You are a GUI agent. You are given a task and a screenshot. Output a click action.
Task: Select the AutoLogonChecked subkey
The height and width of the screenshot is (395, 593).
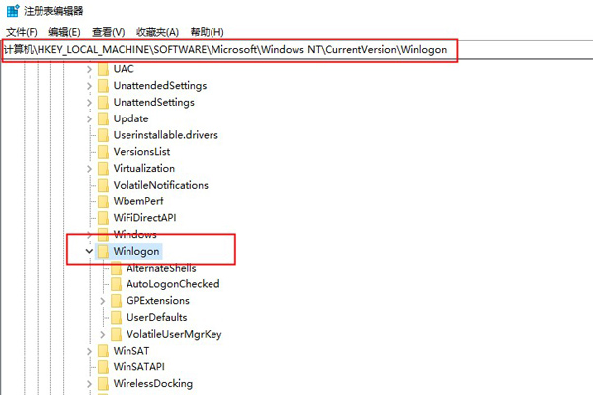173,284
